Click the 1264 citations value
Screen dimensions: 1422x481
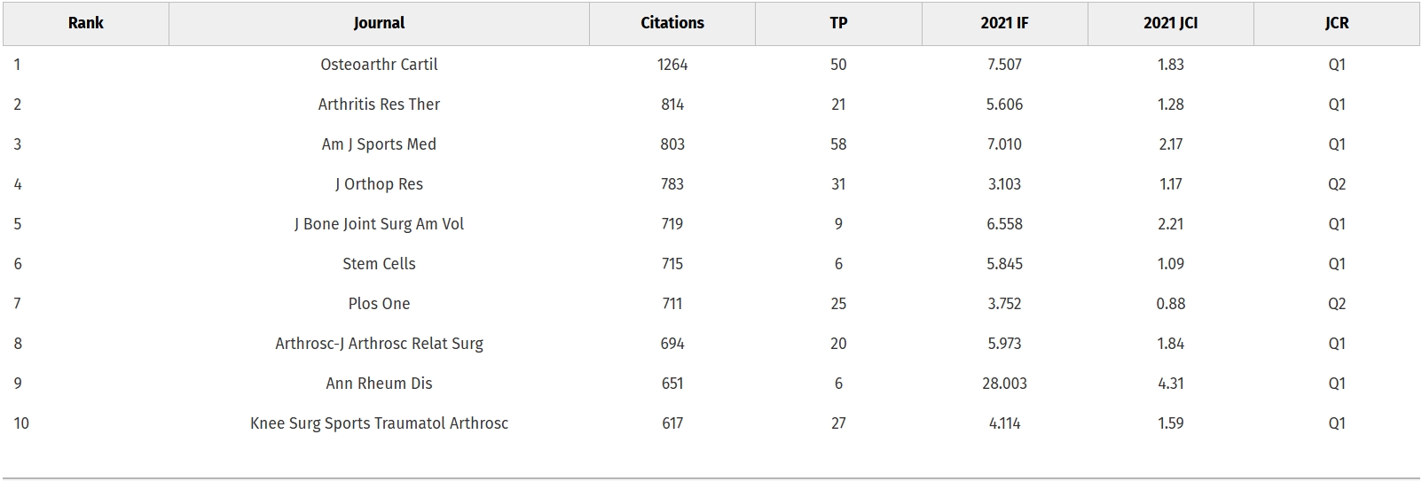tap(672, 65)
